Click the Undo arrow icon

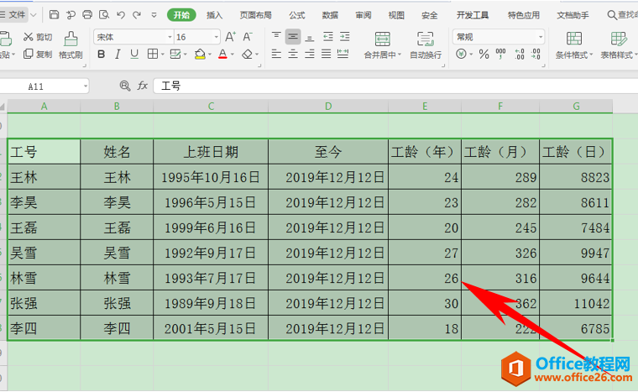pyautogui.click(x=121, y=15)
